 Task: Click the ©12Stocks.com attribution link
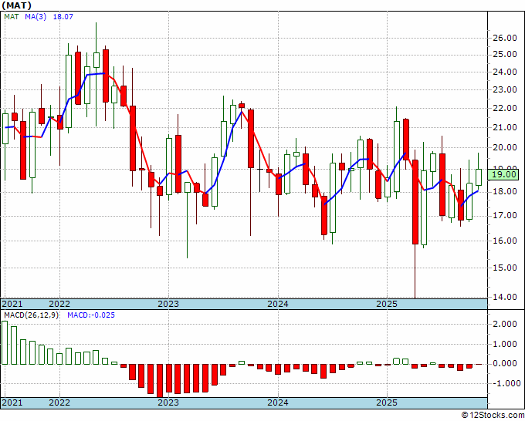493,416
